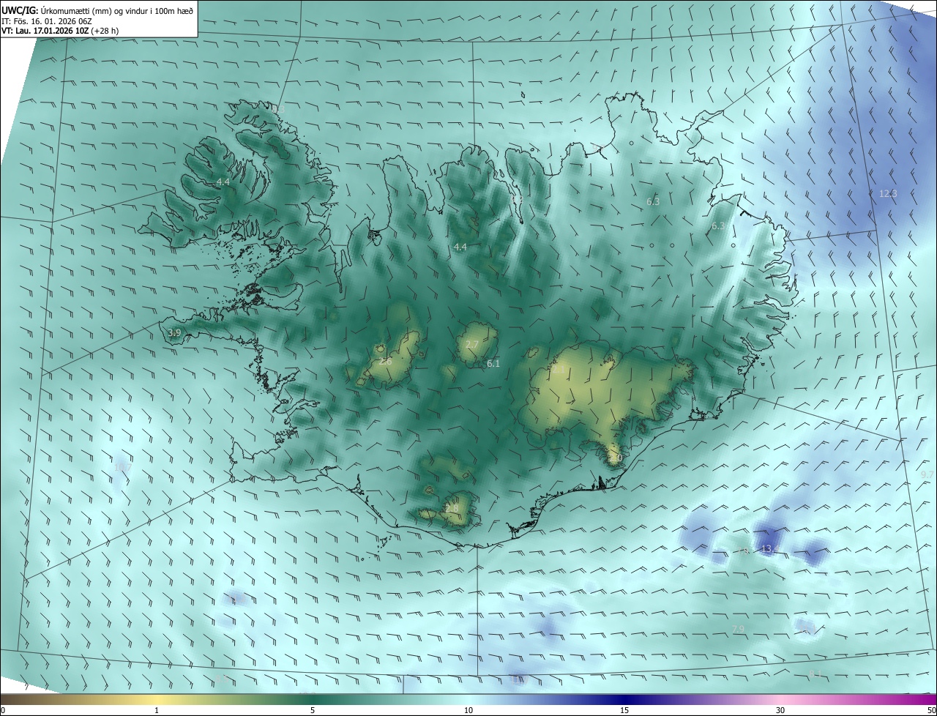Click the 8.1 value label on the map
Image resolution: width=937 pixels, height=716 pixels.
pyautogui.click(x=816, y=674)
